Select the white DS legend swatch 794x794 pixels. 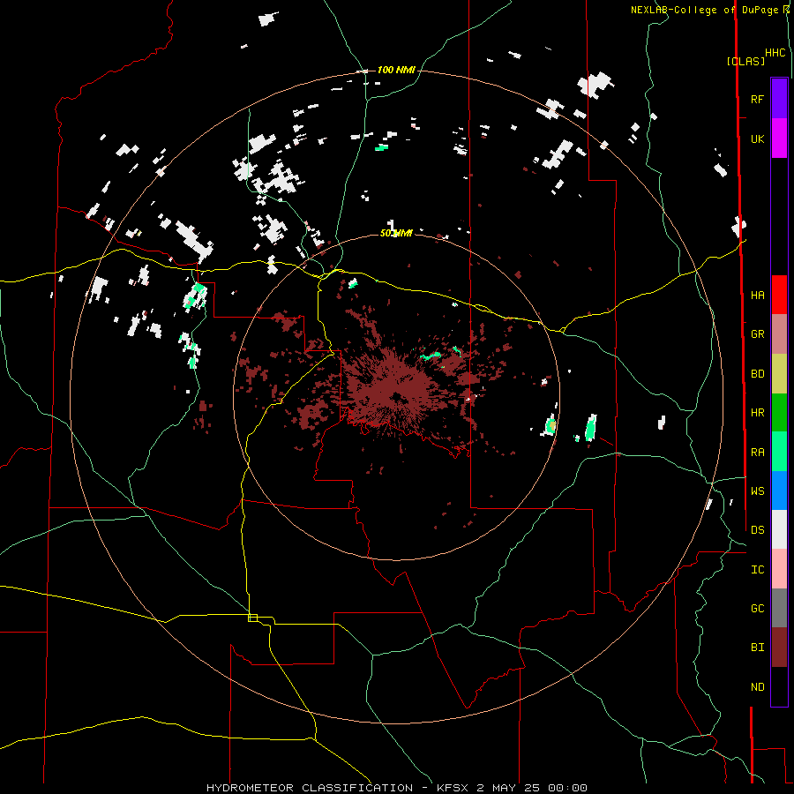coord(779,529)
